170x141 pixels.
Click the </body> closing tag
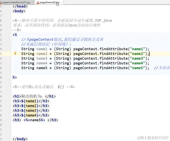click(20, 139)
